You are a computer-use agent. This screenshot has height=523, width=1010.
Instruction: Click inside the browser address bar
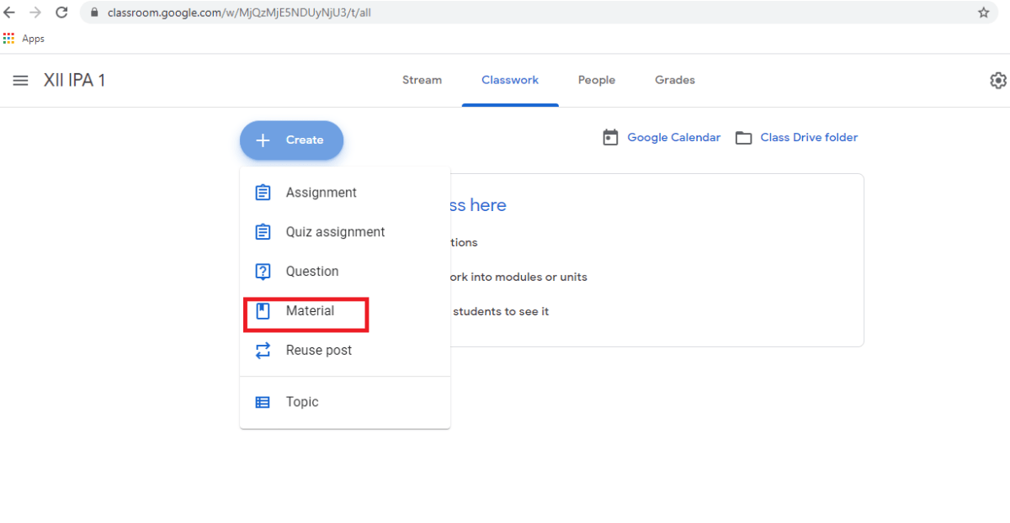coord(505,13)
